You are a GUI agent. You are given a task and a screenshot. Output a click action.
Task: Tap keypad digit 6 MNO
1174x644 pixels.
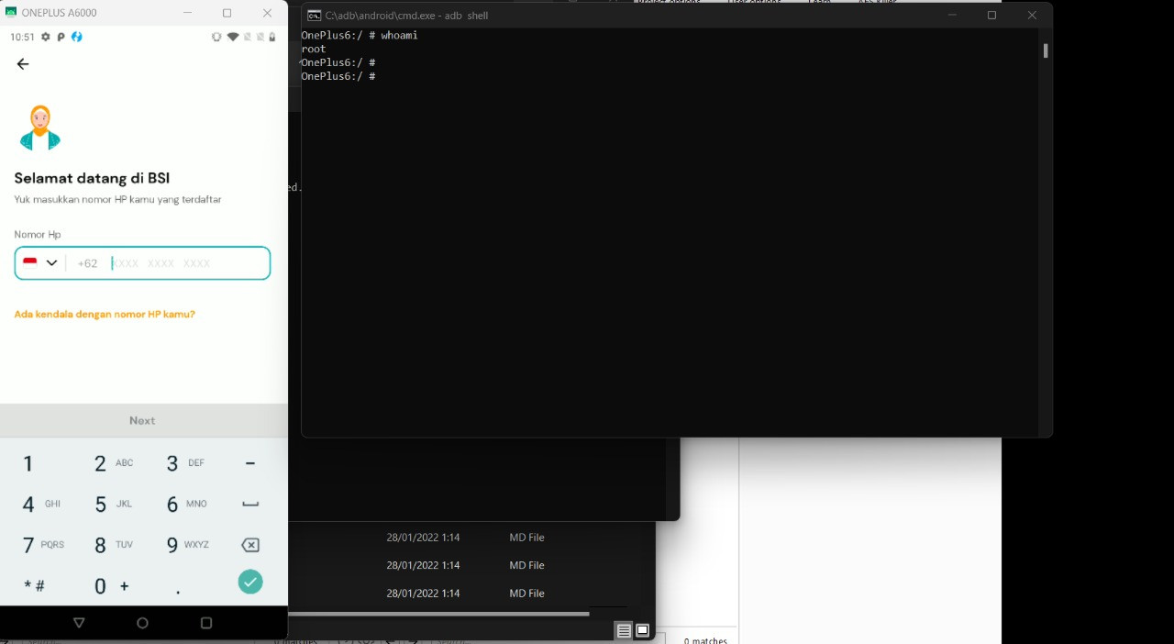coord(186,504)
